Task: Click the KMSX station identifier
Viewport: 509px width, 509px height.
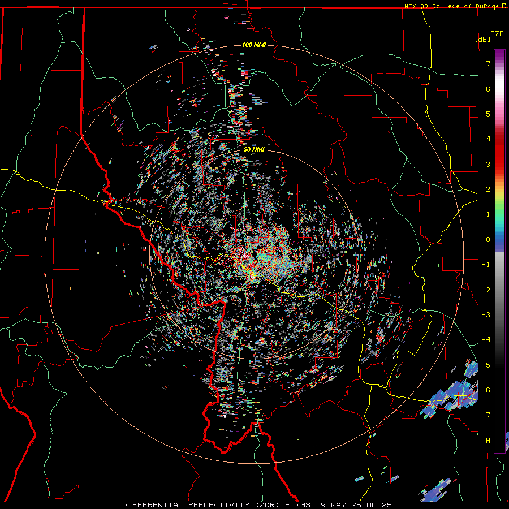Action: (305, 505)
